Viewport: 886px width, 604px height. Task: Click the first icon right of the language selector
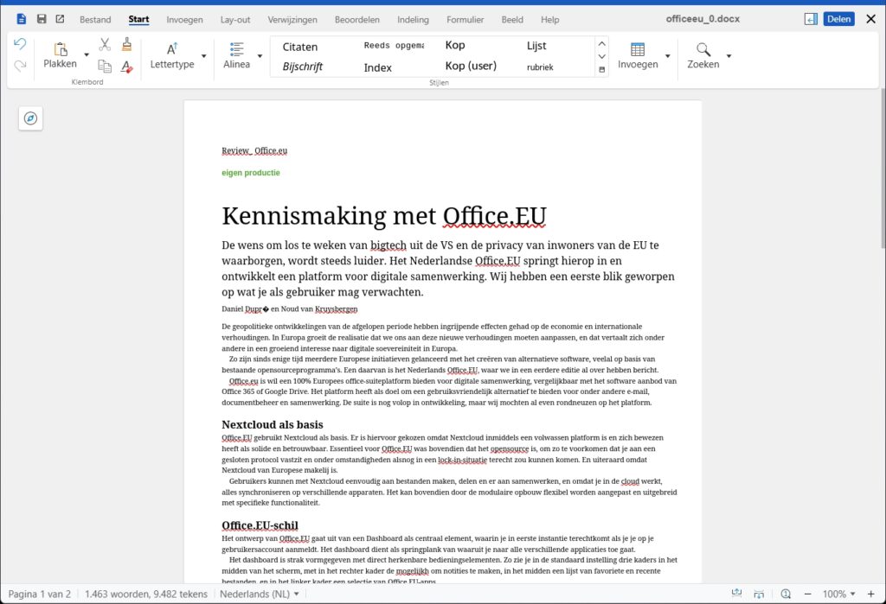(x=736, y=594)
